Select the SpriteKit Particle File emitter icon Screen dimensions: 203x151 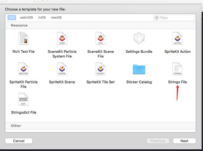[24, 69]
